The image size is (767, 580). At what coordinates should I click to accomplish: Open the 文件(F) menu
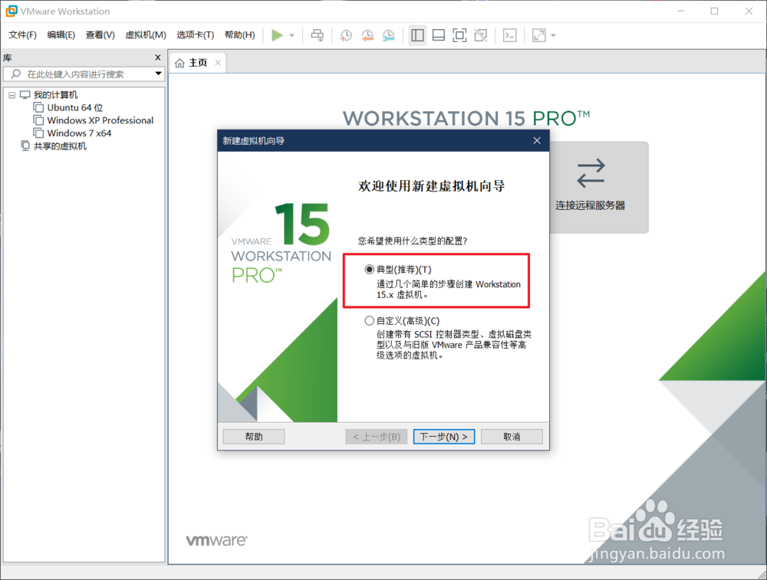pyautogui.click(x=22, y=34)
